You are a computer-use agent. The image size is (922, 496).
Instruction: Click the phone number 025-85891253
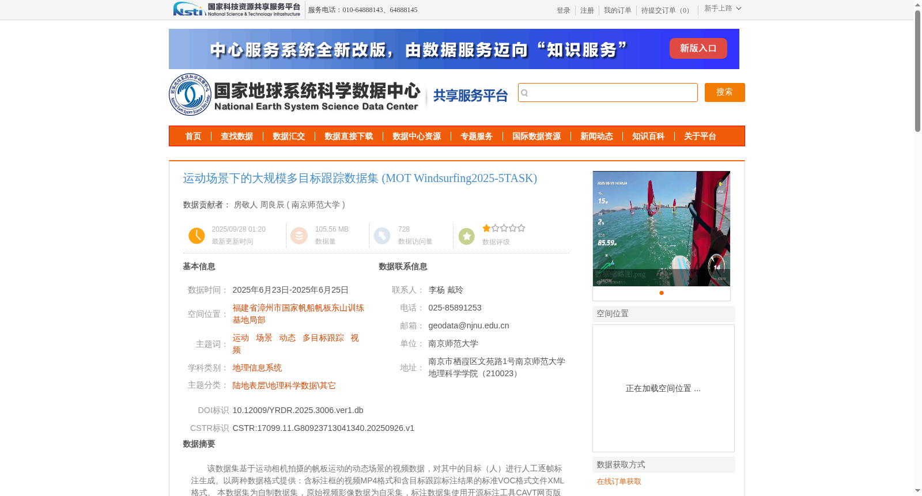[x=455, y=308]
